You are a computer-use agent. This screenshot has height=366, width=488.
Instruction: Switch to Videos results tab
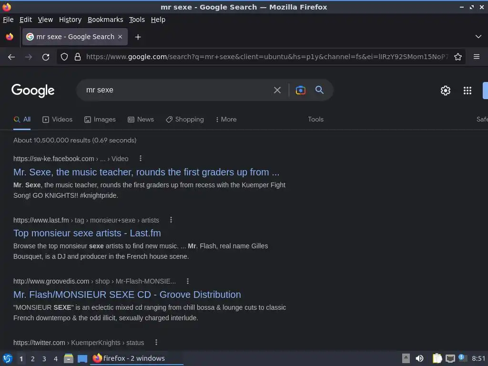tap(57, 120)
